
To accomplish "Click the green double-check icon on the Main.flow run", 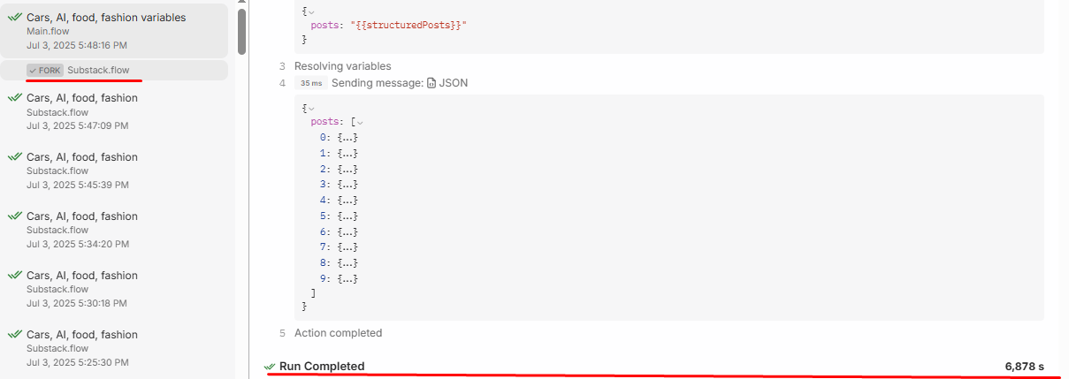I will [15, 18].
